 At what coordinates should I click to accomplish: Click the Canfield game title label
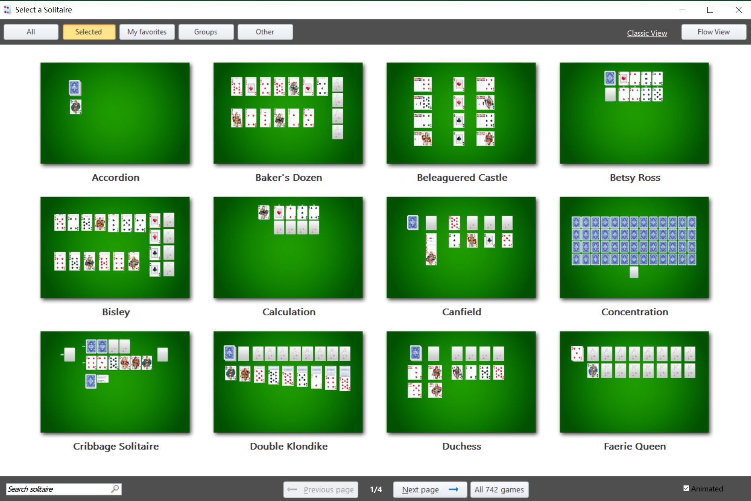pos(461,312)
